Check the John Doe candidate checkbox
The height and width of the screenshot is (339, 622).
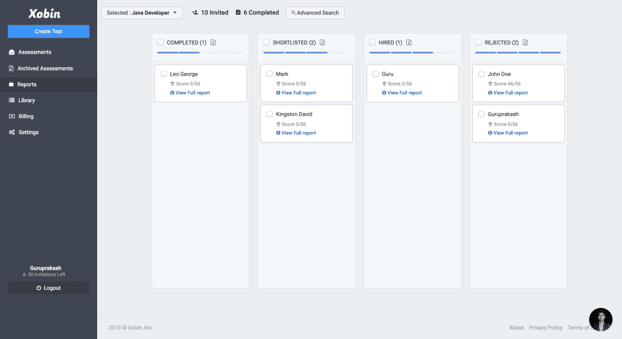click(481, 74)
